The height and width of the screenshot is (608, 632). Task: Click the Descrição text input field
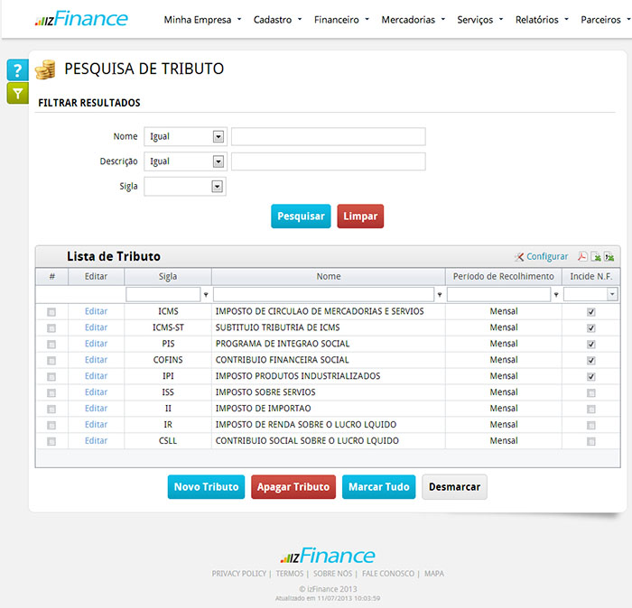click(328, 161)
